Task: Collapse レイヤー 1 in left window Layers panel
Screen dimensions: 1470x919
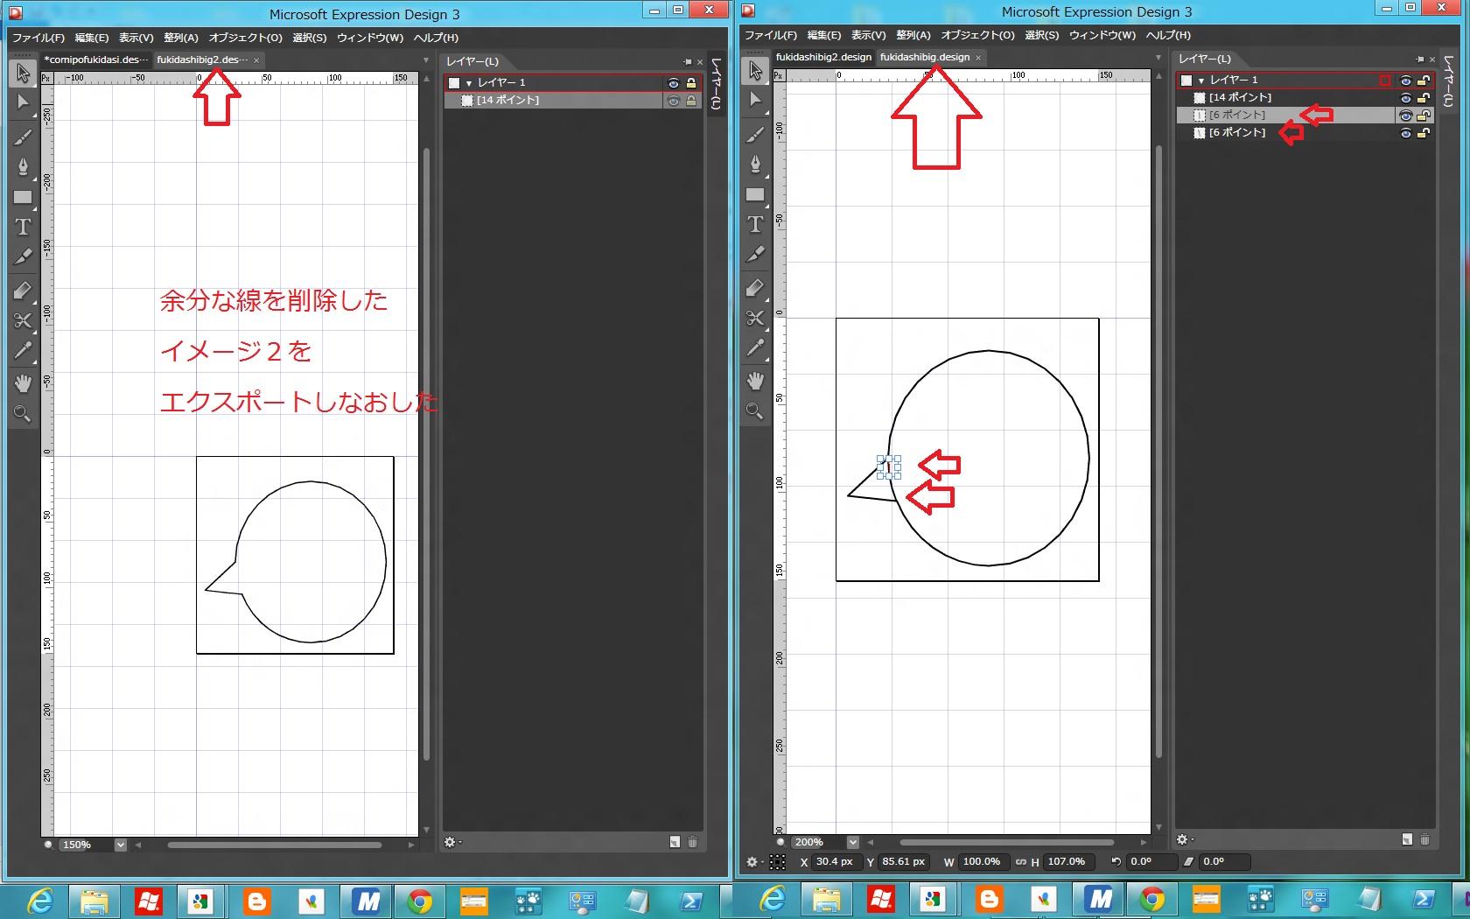Action: [x=469, y=83]
